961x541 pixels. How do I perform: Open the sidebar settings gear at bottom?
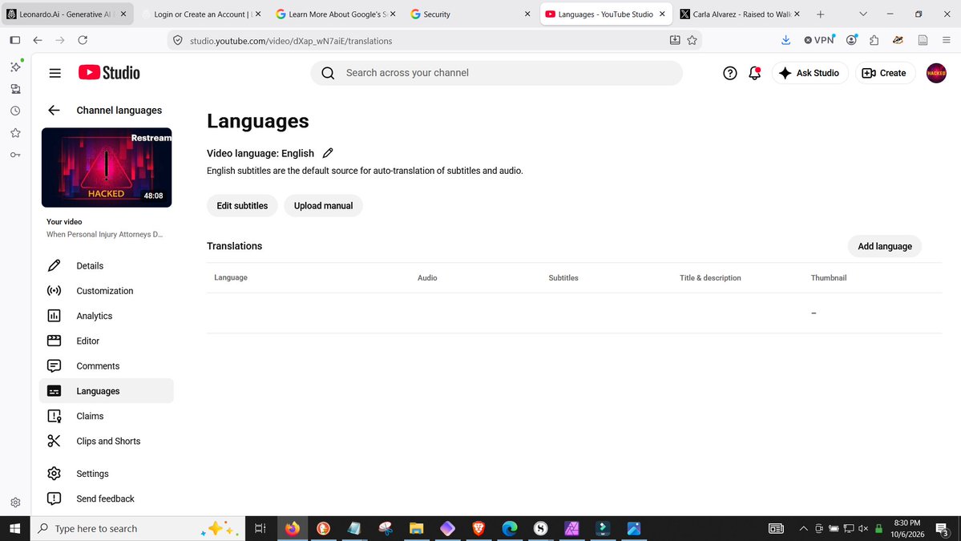coord(15,503)
